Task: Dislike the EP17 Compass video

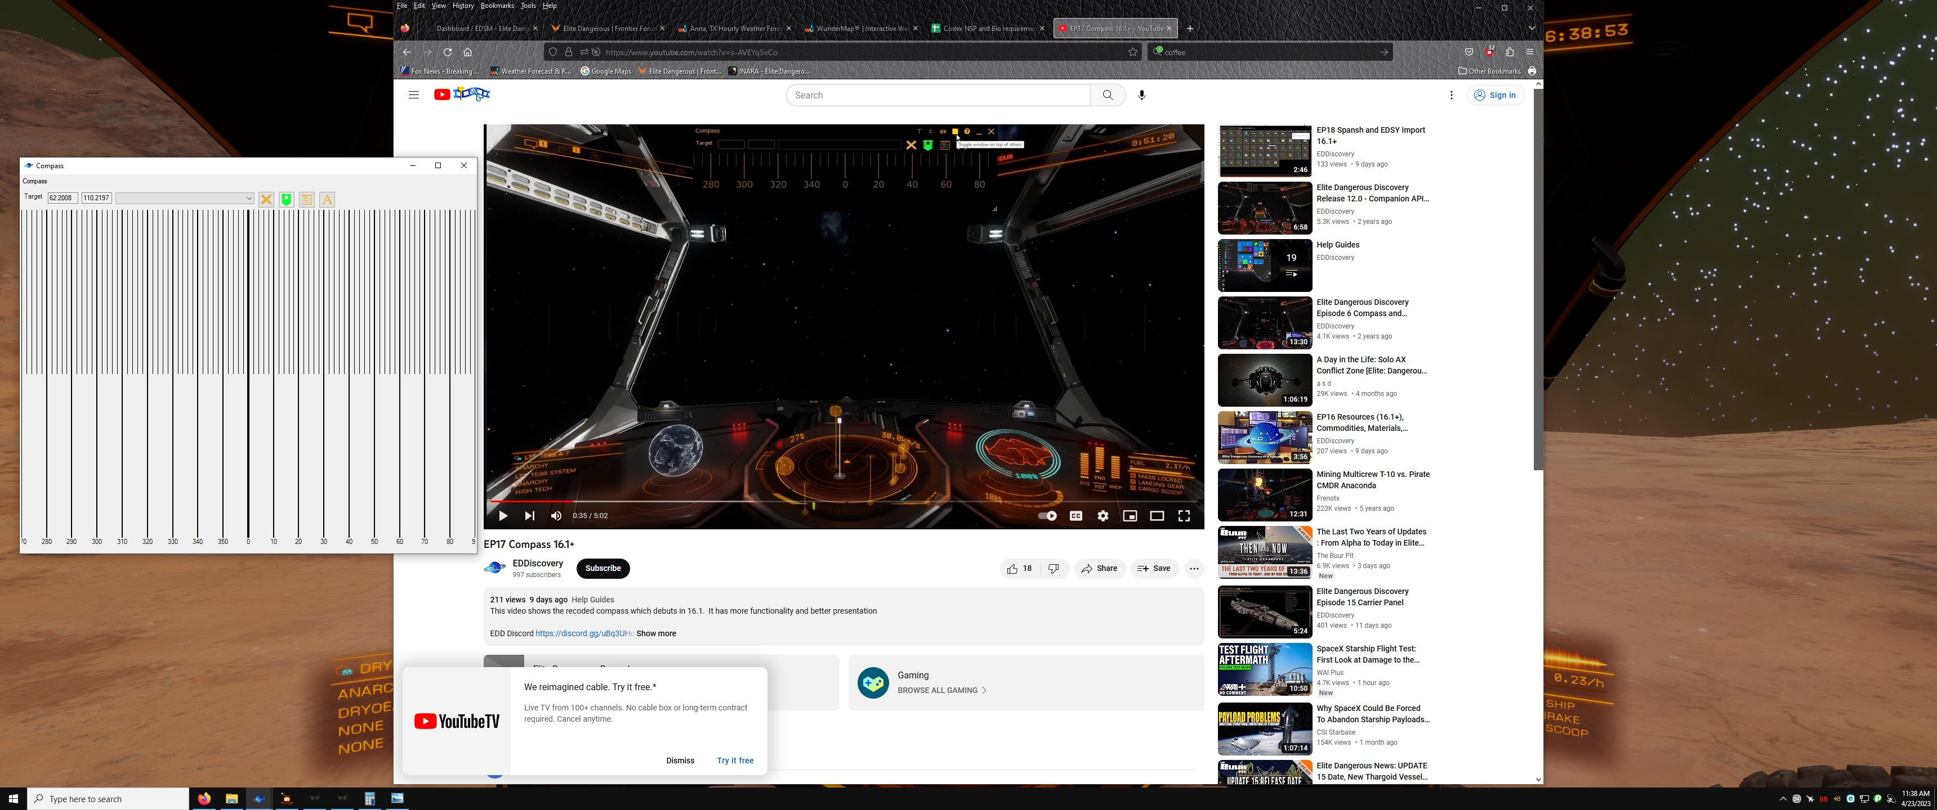Action: tap(1054, 568)
